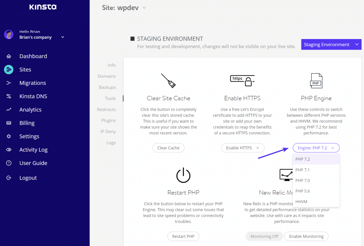Click the Kinsta logo

pyautogui.click(x=43, y=7)
